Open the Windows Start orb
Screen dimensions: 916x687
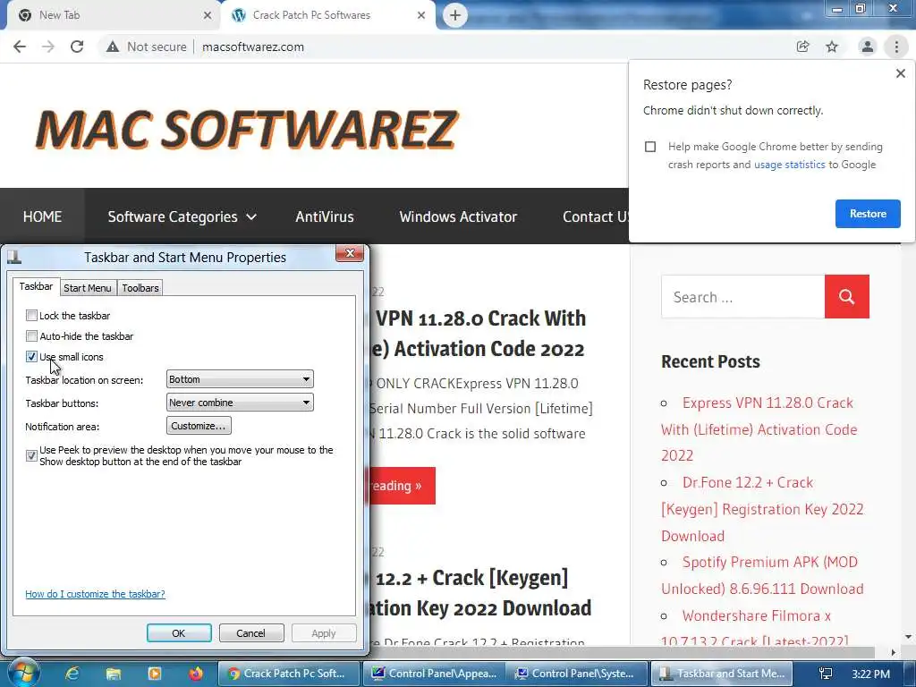[x=22, y=673]
